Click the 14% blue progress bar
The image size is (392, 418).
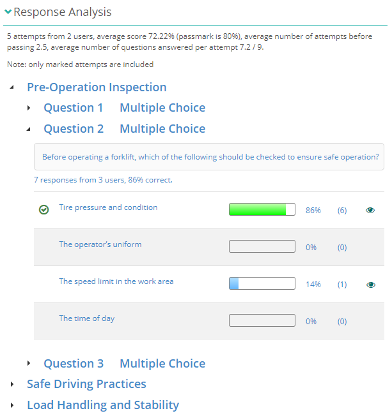point(262,284)
